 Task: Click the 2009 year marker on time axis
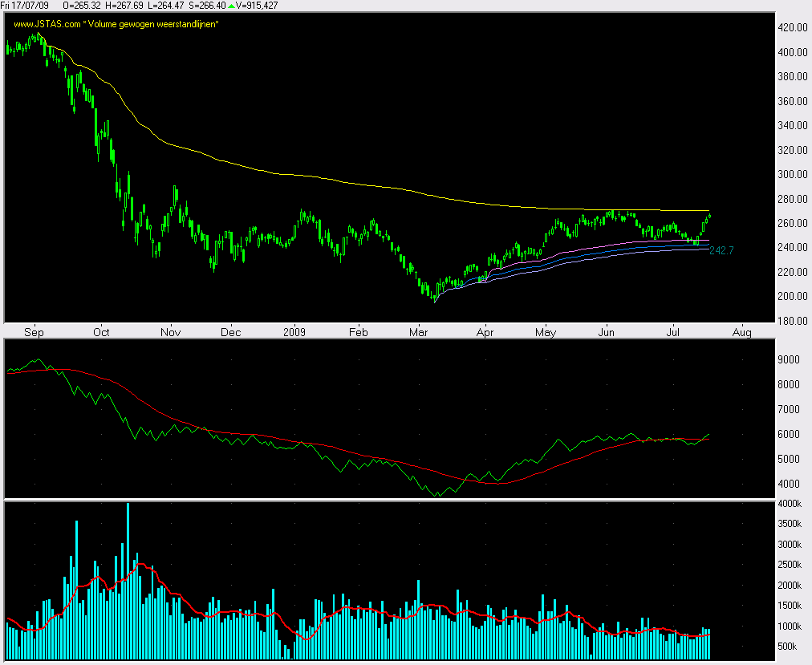tap(296, 331)
